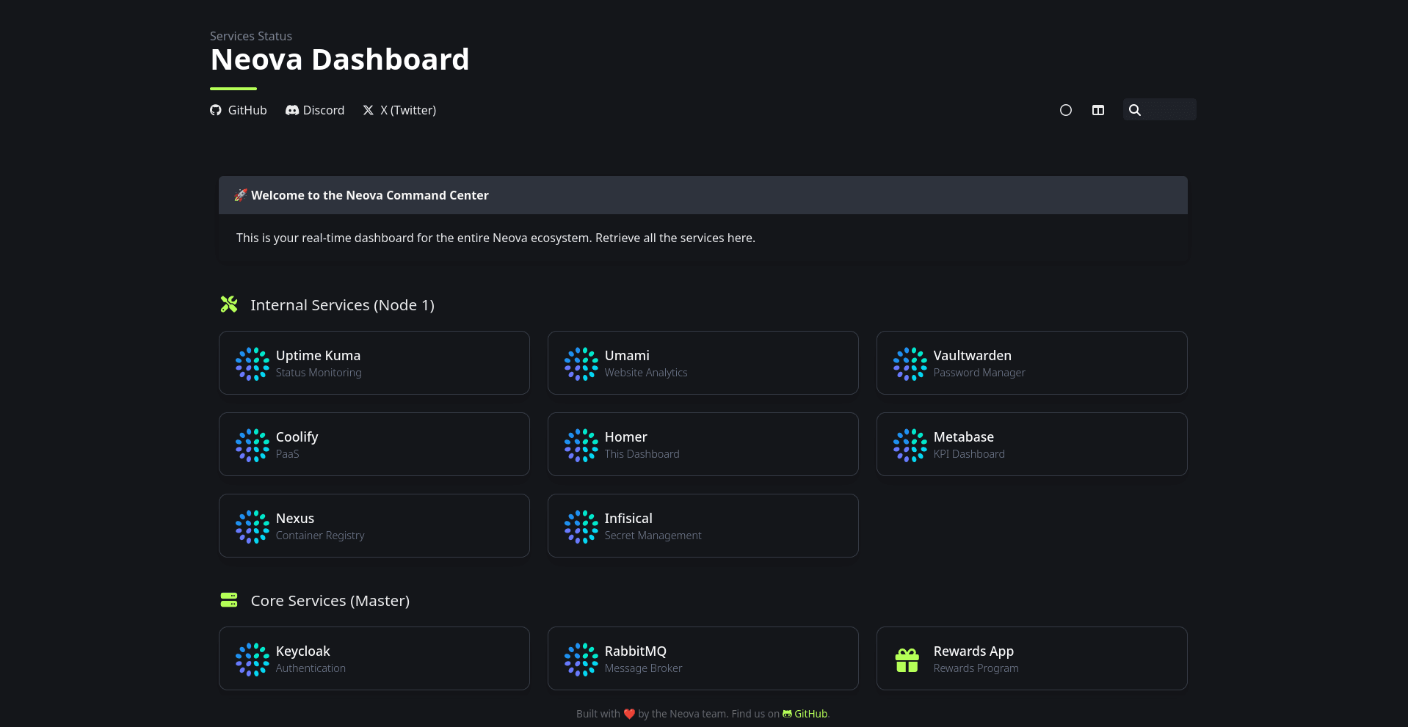Open the Coolify PaaS card
Screen dimensions: 1408x727
point(374,445)
